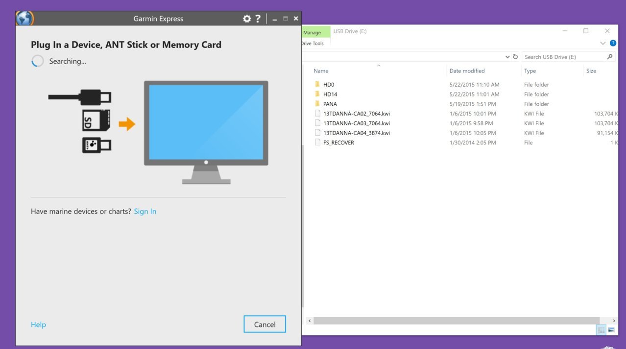This screenshot has width=626, height=349.
Task: Select the FS_RECOVER file name
Action: click(x=338, y=142)
